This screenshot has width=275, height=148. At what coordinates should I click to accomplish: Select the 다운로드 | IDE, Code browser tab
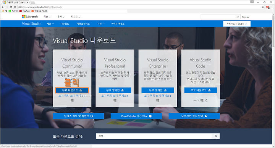tap(15, 2)
